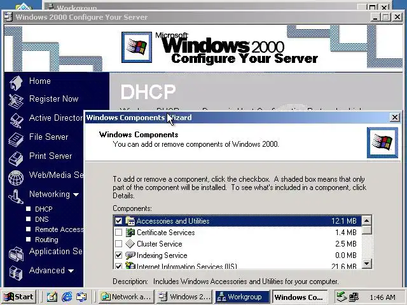The height and width of the screenshot is (305, 407).
Task: Close the Windows Components Wizard dialog
Action: click(x=394, y=118)
